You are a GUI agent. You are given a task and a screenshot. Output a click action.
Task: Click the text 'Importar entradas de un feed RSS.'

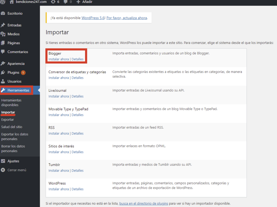[138, 127]
